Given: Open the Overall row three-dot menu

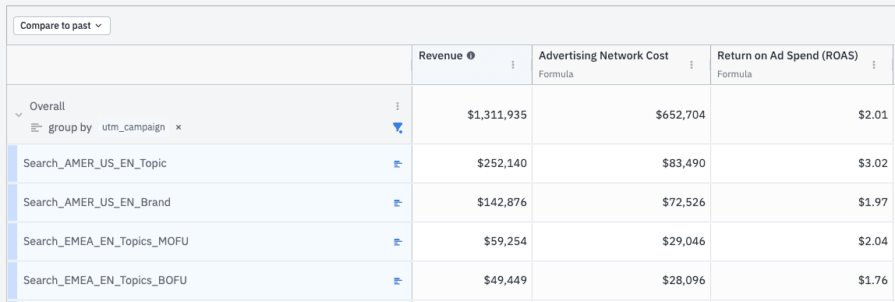Looking at the screenshot, I should 398,106.
